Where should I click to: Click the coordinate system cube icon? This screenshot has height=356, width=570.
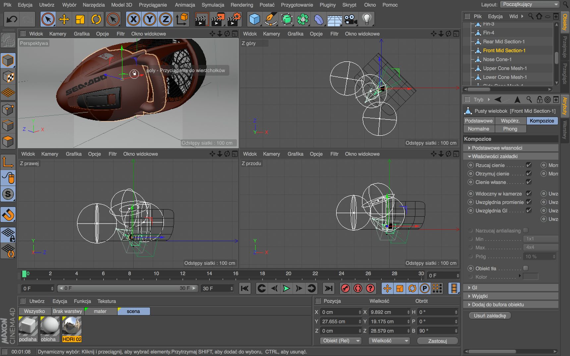coord(182,19)
